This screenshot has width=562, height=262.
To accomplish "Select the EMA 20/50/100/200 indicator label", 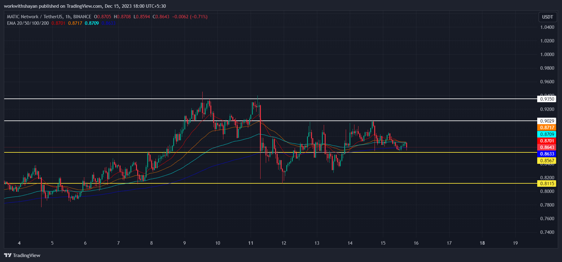I will pyautogui.click(x=28, y=23).
